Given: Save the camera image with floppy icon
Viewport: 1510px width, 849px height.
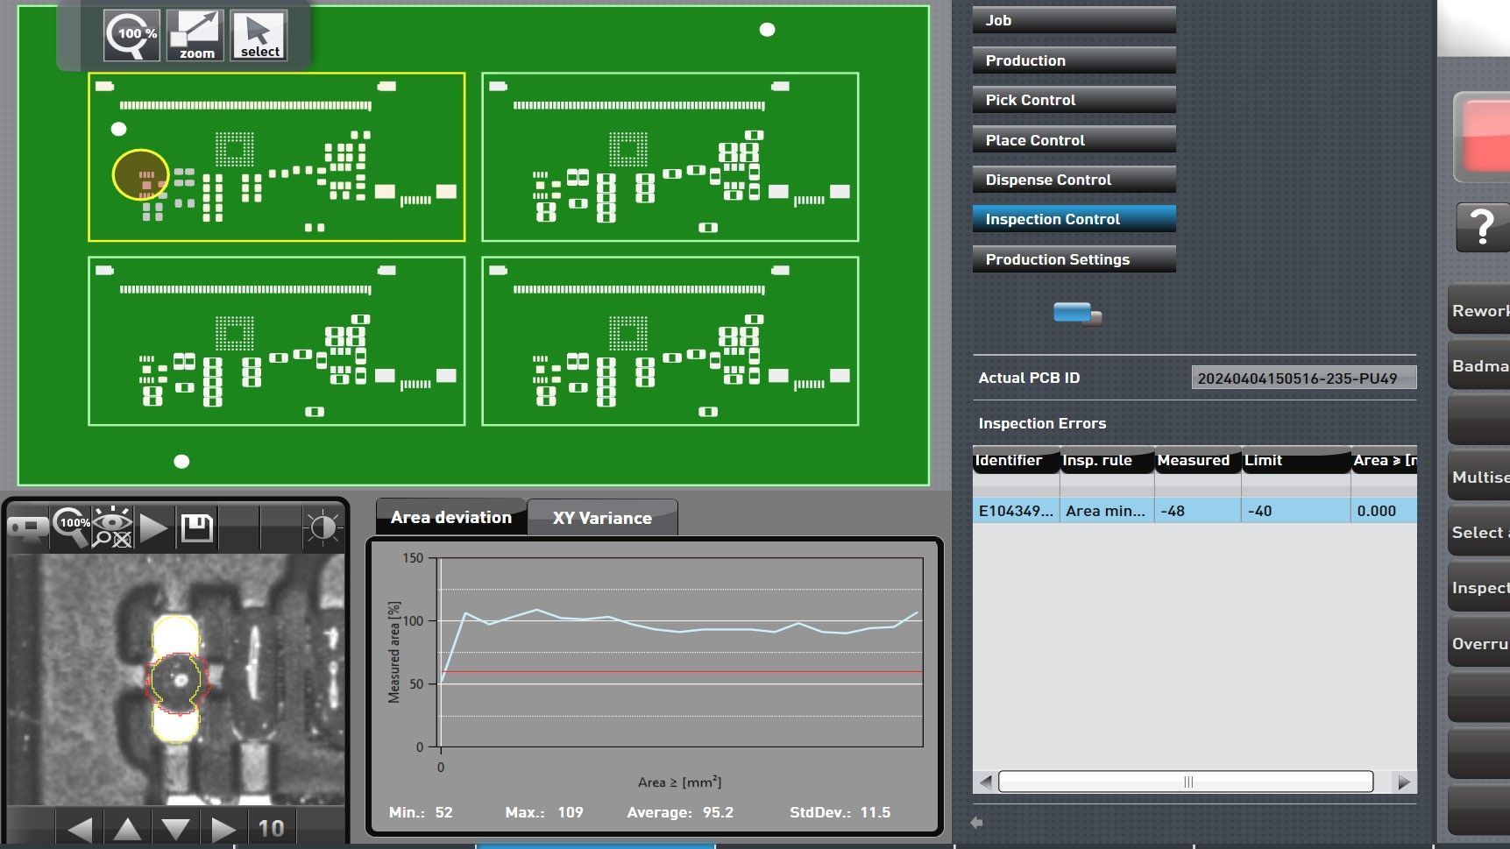Looking at the screenshot, I should pyautogui.click(x=196, y=527).
